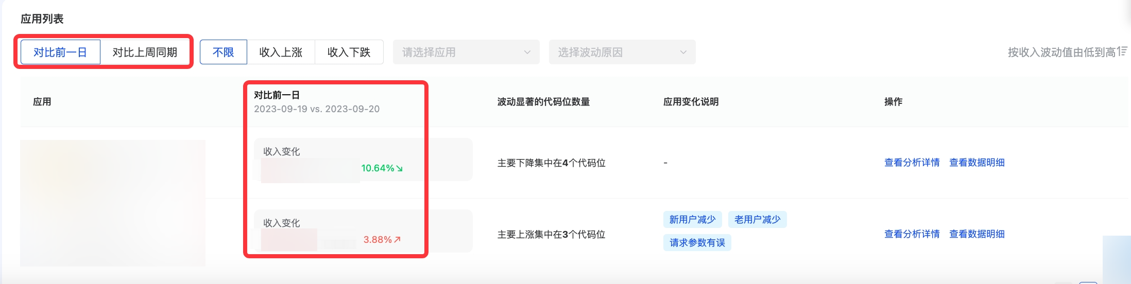Screen dimensions: 1131x284
Task: Filter by 收入上涨
Action: [x=281, y=52]
